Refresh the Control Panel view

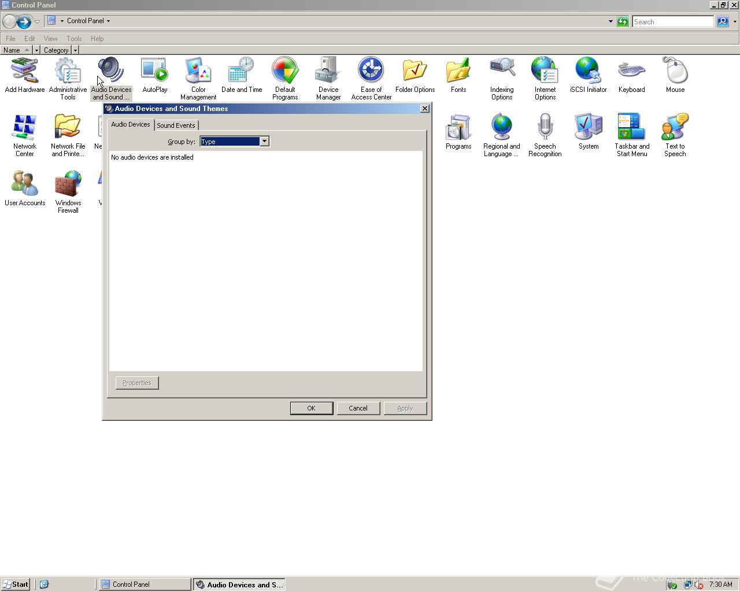coord(623,22)
